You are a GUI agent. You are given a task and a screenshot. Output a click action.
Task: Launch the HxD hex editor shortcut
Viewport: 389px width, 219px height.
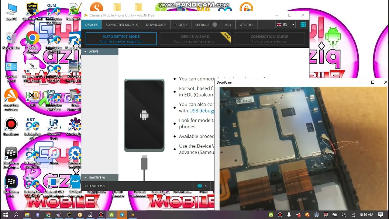[x=32, y=99]
